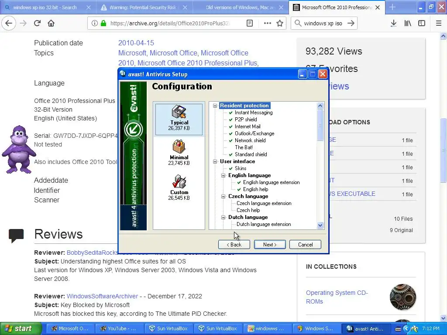The width and height of the screenshot is (447, 335).
Task: Open site information icon in address bar
Action: click(95, 24)
